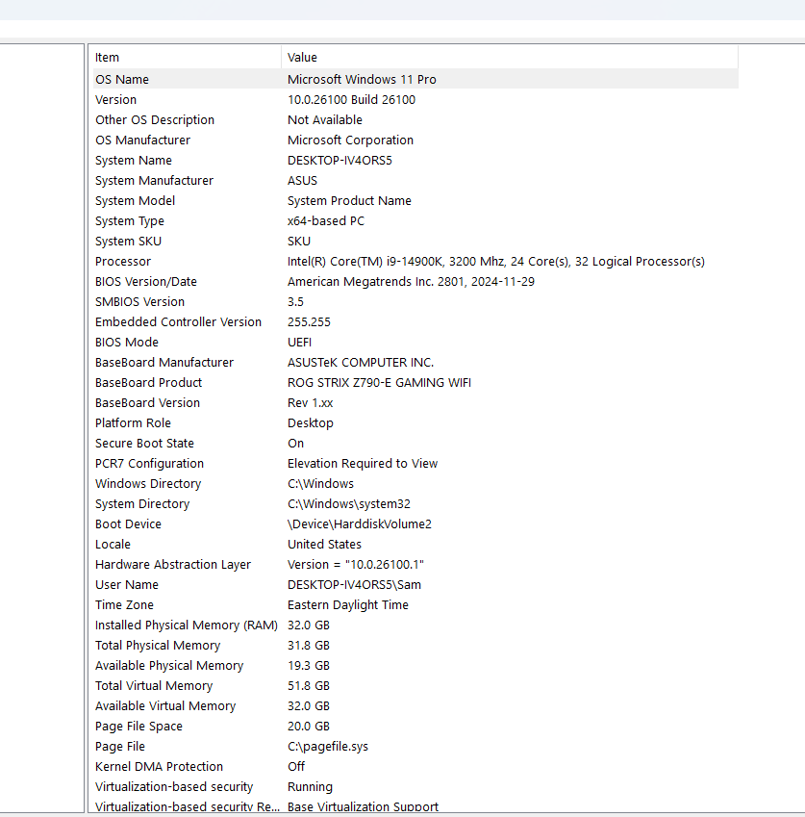Select the System Model row
Screen dimensions: 805x817
click(415, 200)
